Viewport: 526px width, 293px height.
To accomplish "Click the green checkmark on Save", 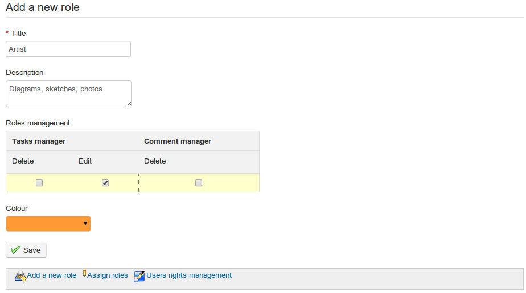I will point(15,250).
